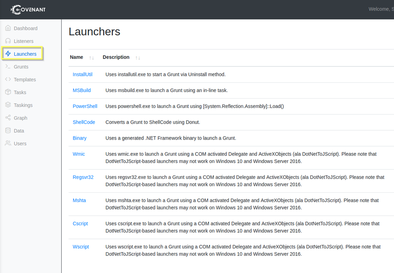Click the Templates code brackets icon

click(8, 80)
